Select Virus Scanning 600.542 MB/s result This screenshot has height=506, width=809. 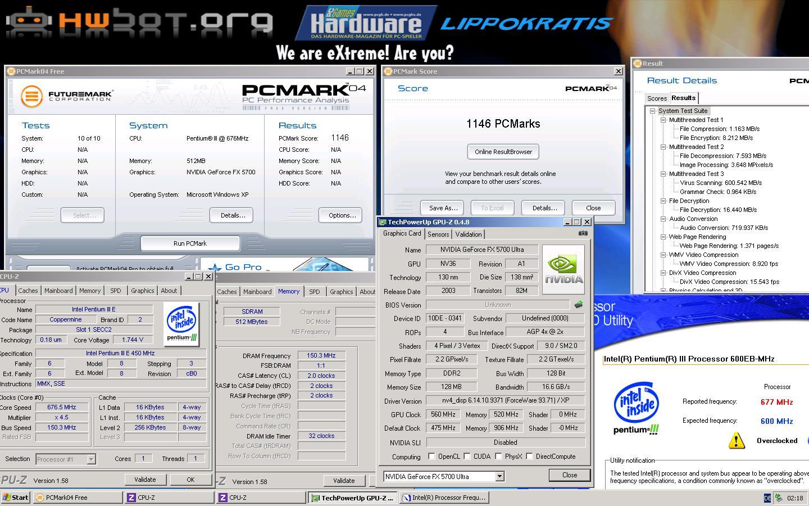[x=721, y=183]
